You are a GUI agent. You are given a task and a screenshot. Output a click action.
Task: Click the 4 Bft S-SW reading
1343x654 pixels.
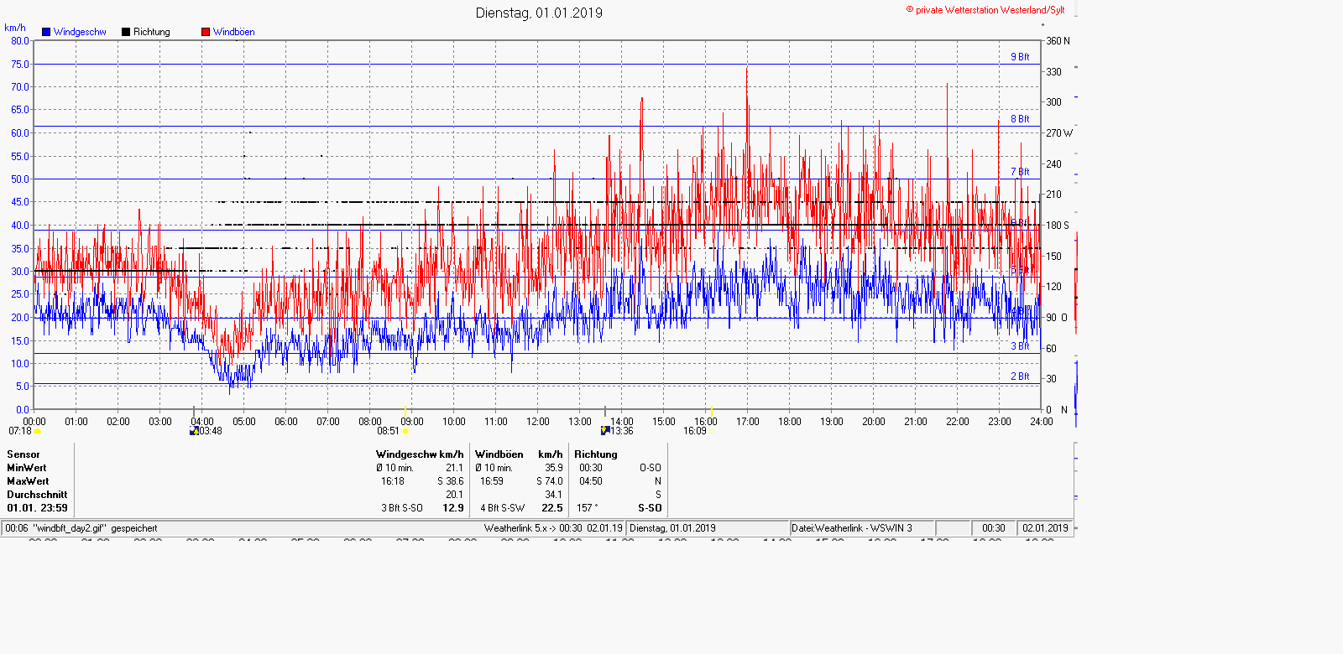[502, 508]
